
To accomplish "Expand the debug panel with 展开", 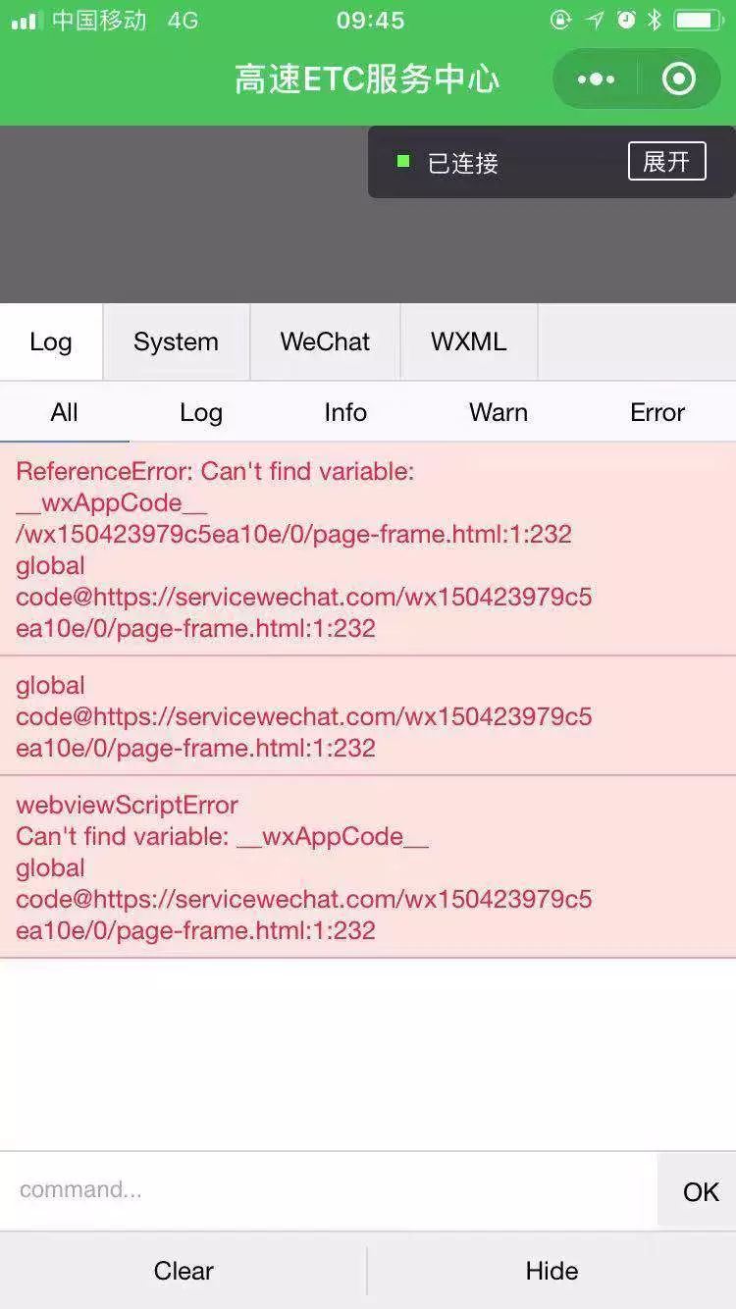I will coord(667,161).
